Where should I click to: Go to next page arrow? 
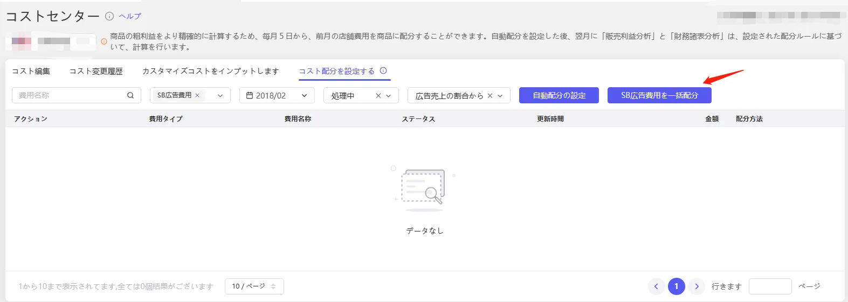[x=697, y=286]
